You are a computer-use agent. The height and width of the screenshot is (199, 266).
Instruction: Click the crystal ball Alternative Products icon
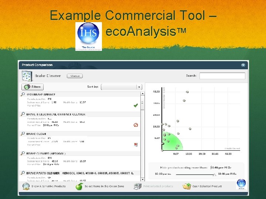[26, 186]
